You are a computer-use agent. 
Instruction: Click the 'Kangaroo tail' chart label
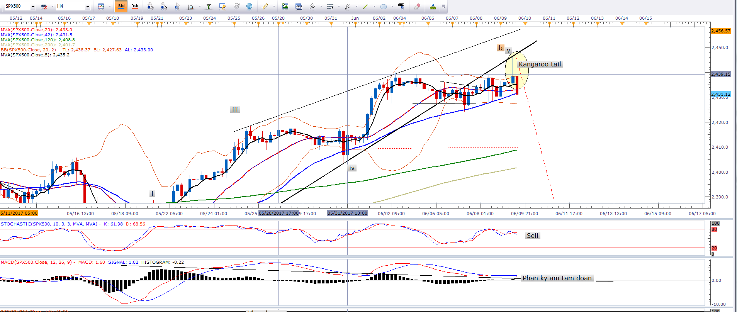(540, 64)
